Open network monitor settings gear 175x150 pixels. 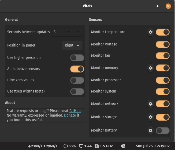click(151, 104)
